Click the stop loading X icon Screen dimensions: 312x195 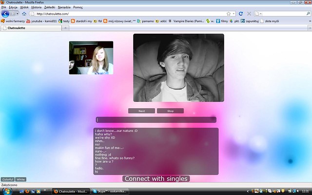249,14
